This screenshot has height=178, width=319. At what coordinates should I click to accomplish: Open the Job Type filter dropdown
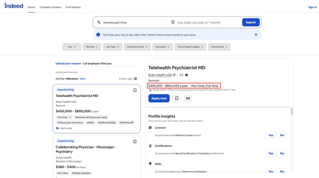112,47
